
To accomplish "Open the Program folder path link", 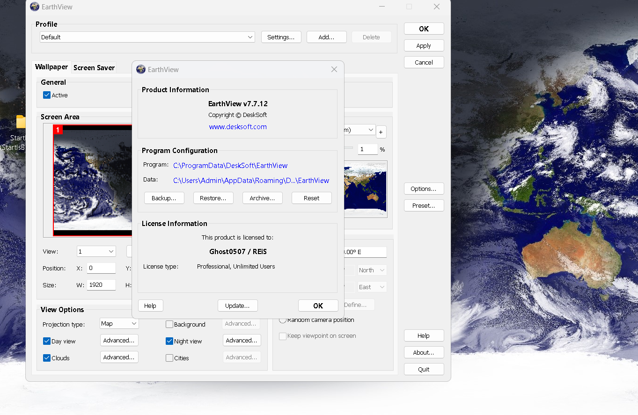I will [230, 165].
